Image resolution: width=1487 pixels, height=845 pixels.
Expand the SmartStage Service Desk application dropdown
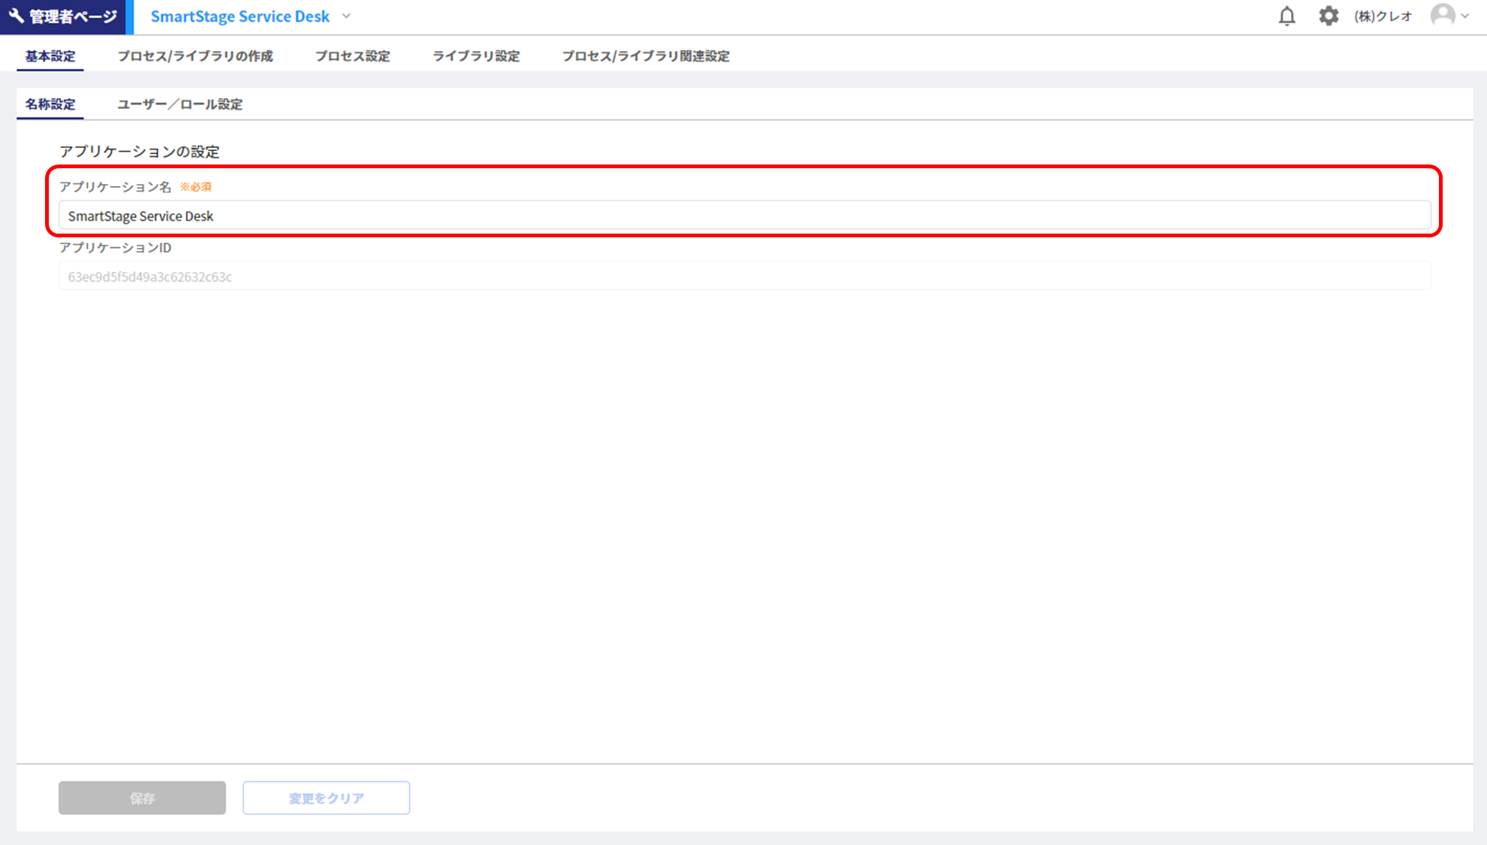tap(346, 17)
